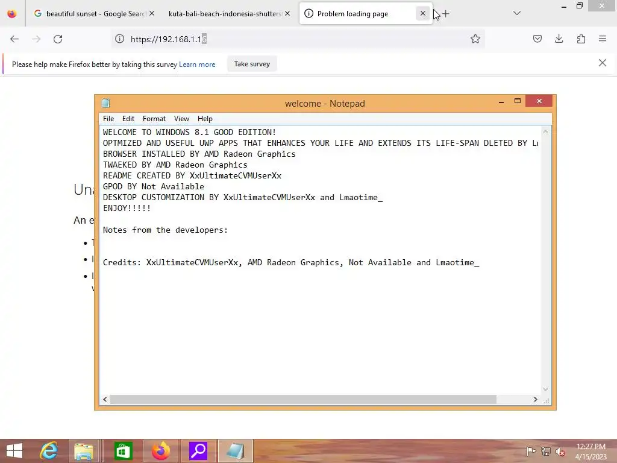
Task: Open the purple Search app on taskbar
Action: (x=198, y=451)
